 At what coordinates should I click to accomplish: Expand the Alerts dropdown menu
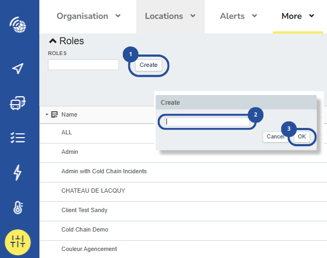point(238,16)
